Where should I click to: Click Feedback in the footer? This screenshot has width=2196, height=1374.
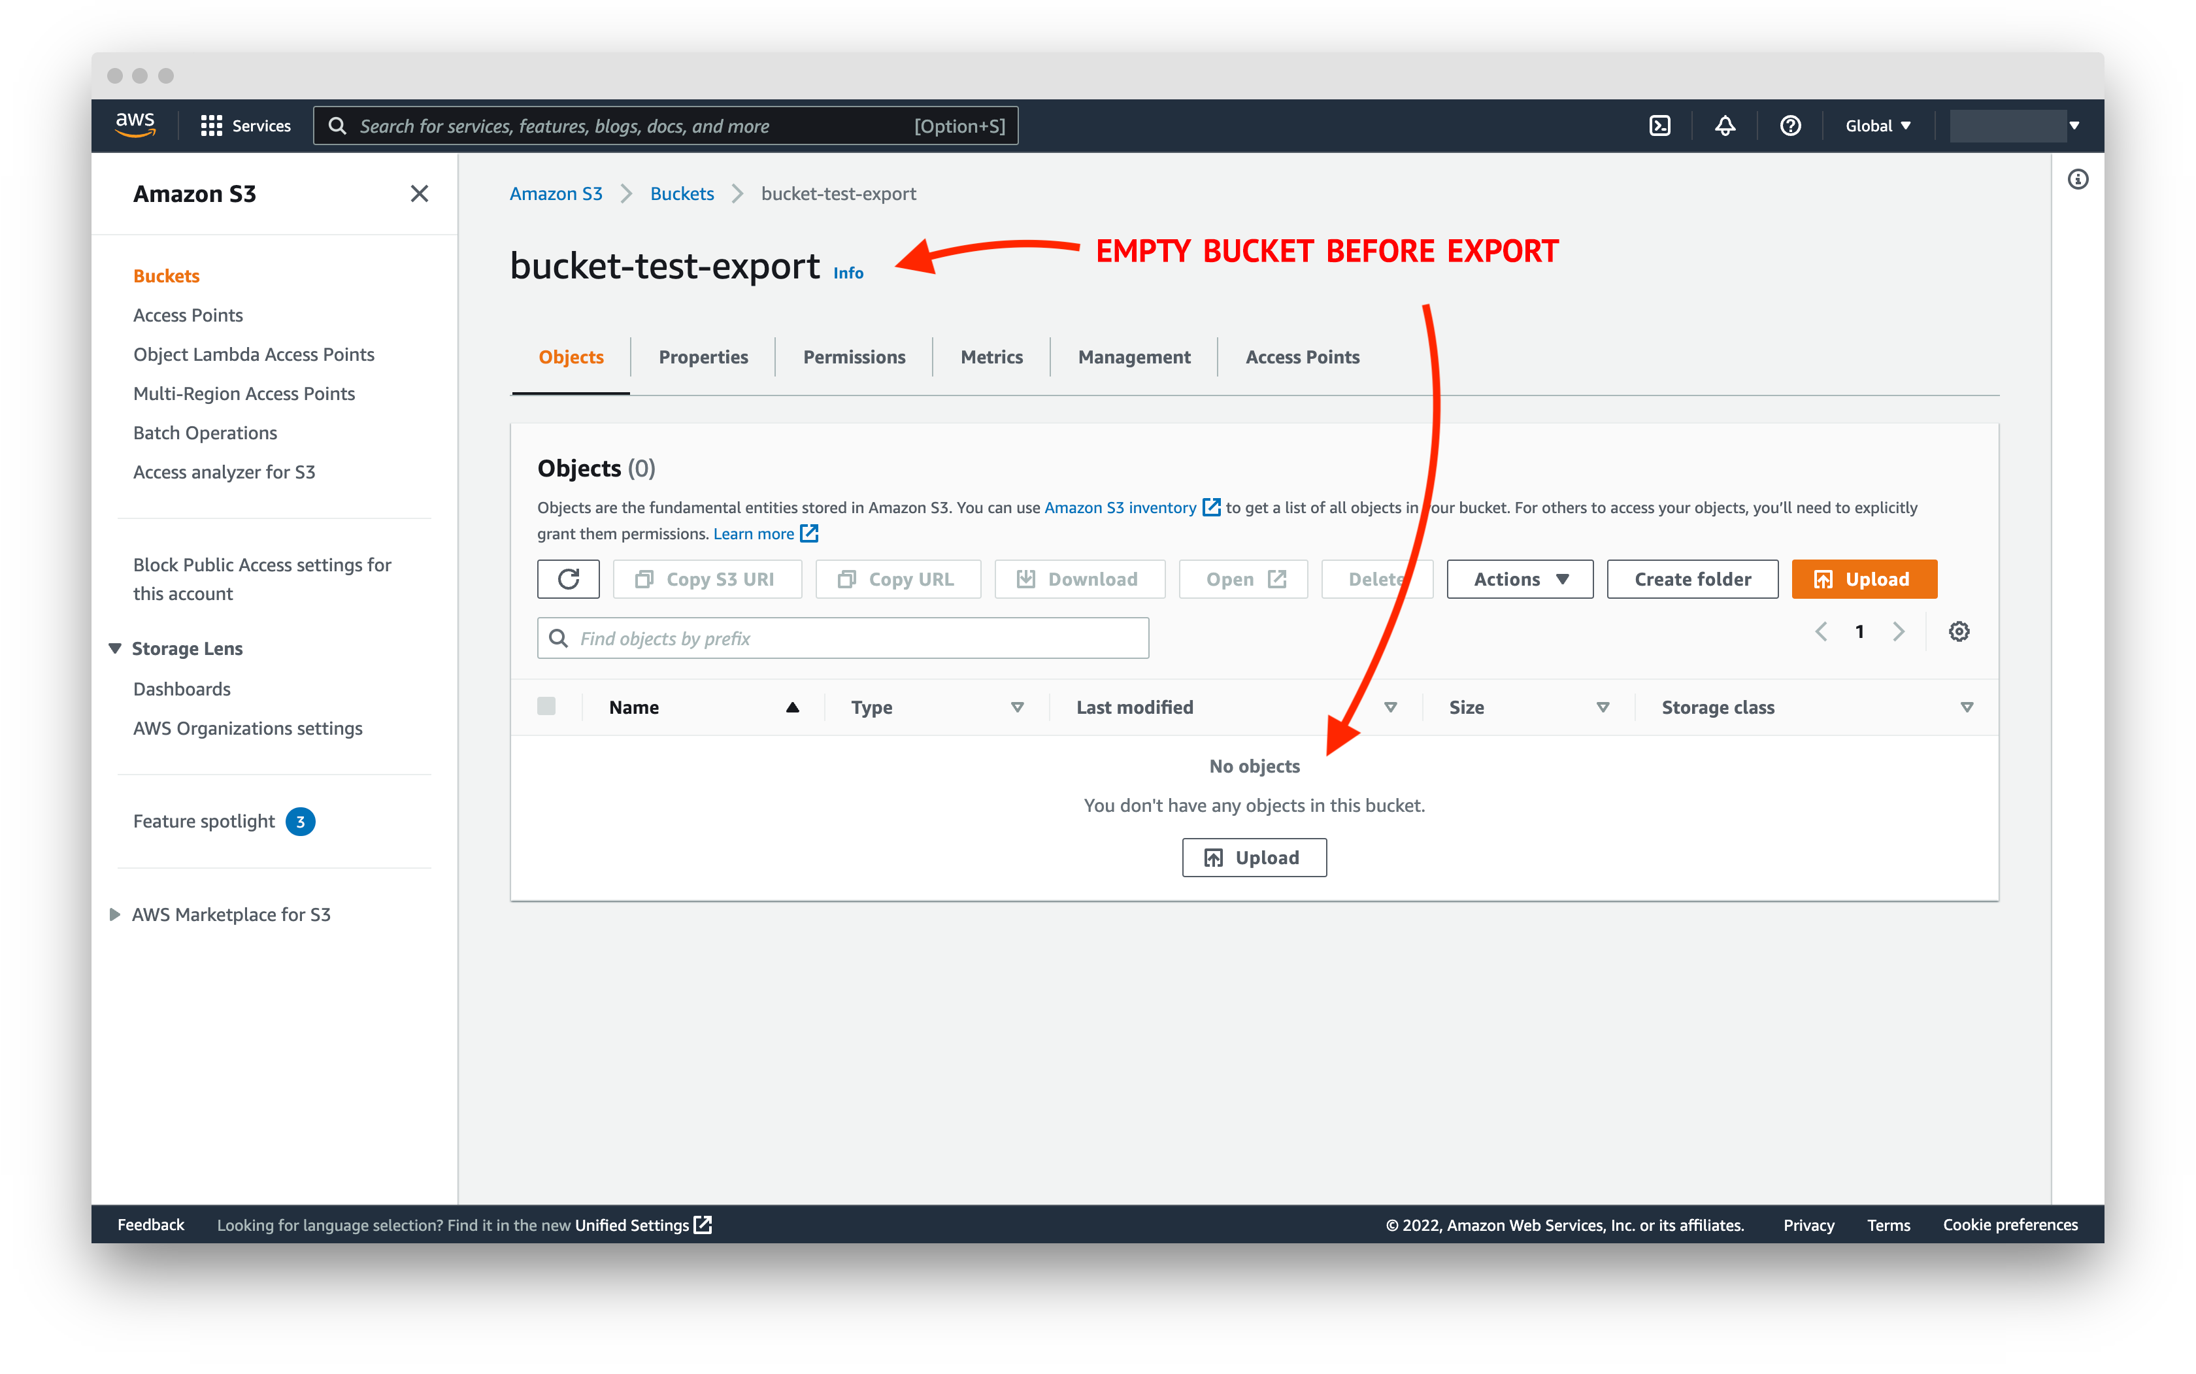151,1224
